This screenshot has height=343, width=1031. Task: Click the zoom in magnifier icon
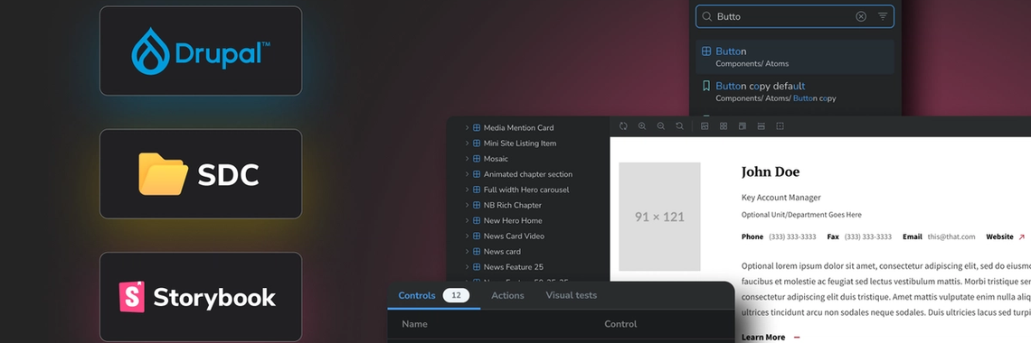pyautogui.click(x=642, y=126)
